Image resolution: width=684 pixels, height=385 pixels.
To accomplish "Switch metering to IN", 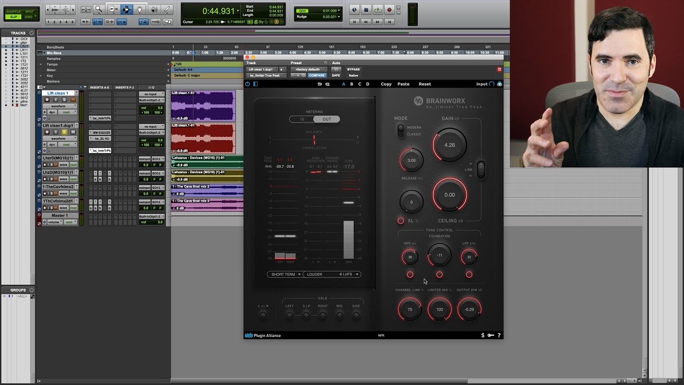I will [302, 119].
